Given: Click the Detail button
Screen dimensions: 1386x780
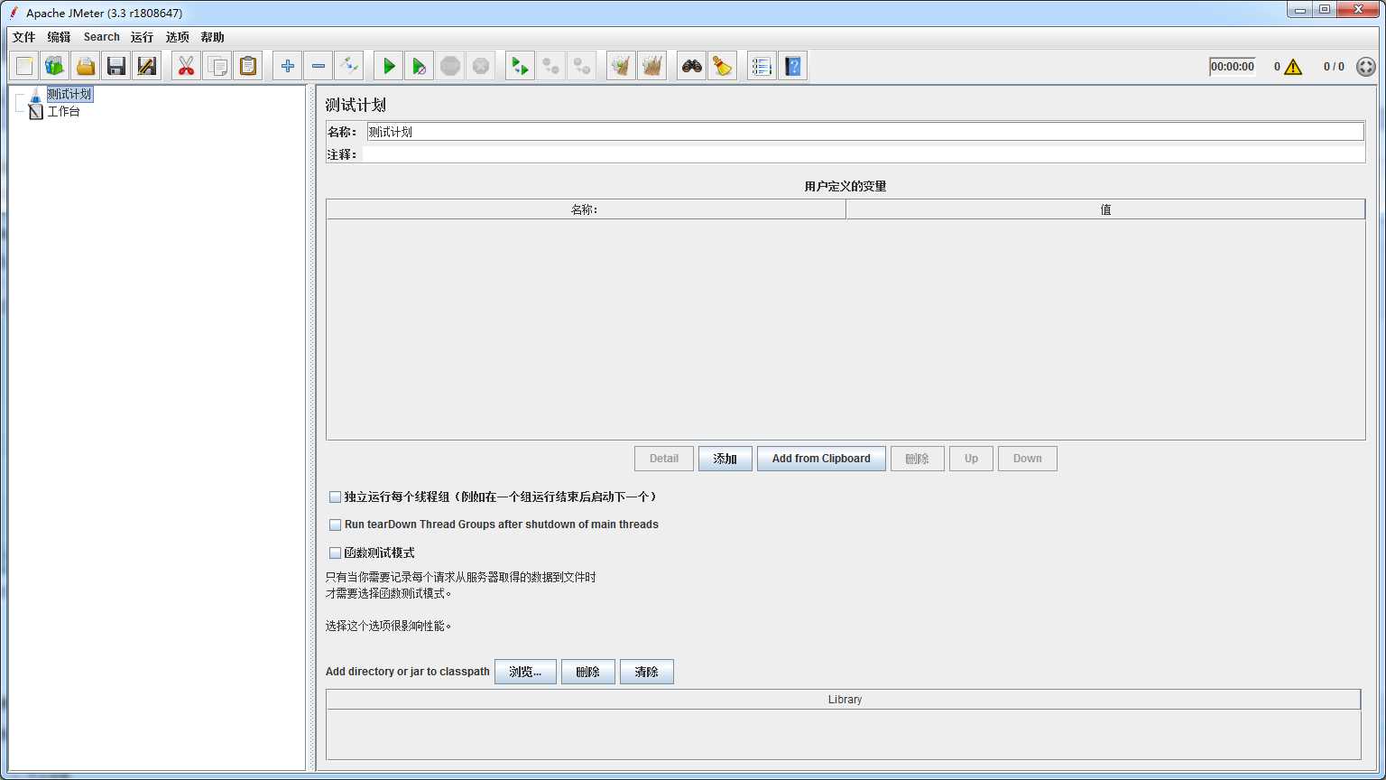Looking at the screenshot, I should (x=664, y=459).
